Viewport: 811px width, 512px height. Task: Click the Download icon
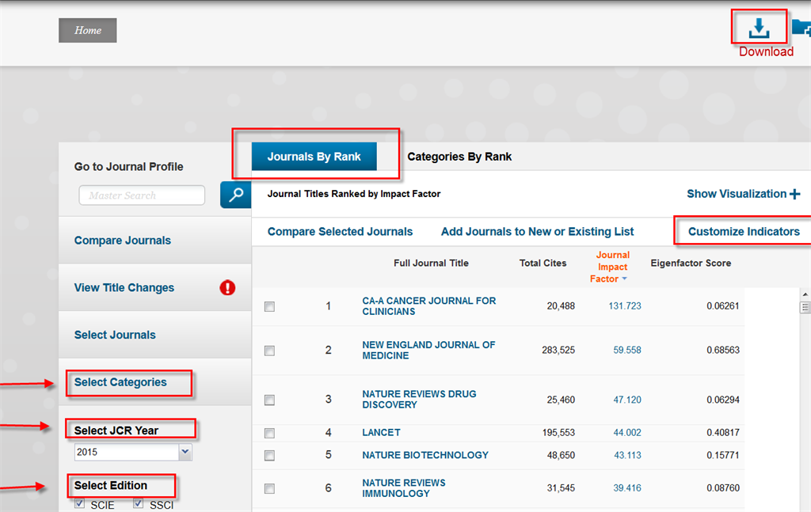pos(759,28)
